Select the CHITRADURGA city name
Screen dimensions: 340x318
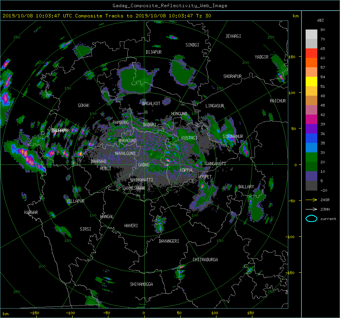coord(206,260)
